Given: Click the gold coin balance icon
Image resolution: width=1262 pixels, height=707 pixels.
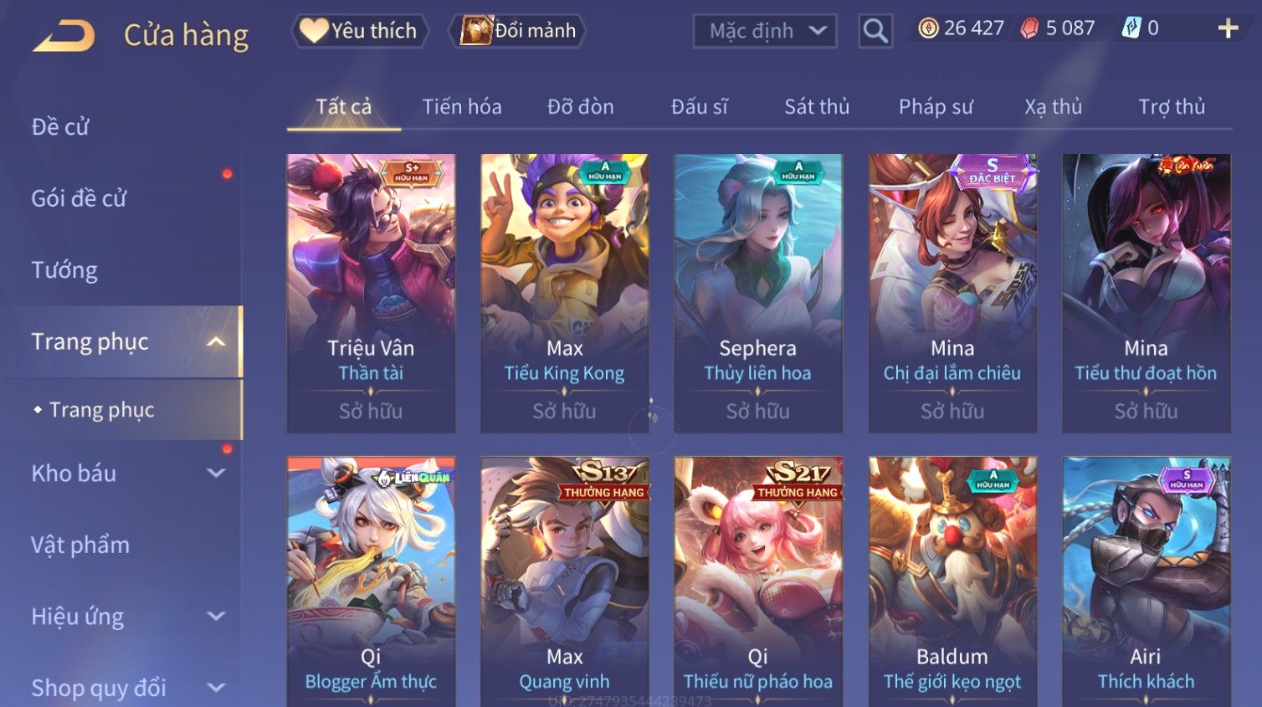Looking at the screenshot, I should tap(928, 28).
